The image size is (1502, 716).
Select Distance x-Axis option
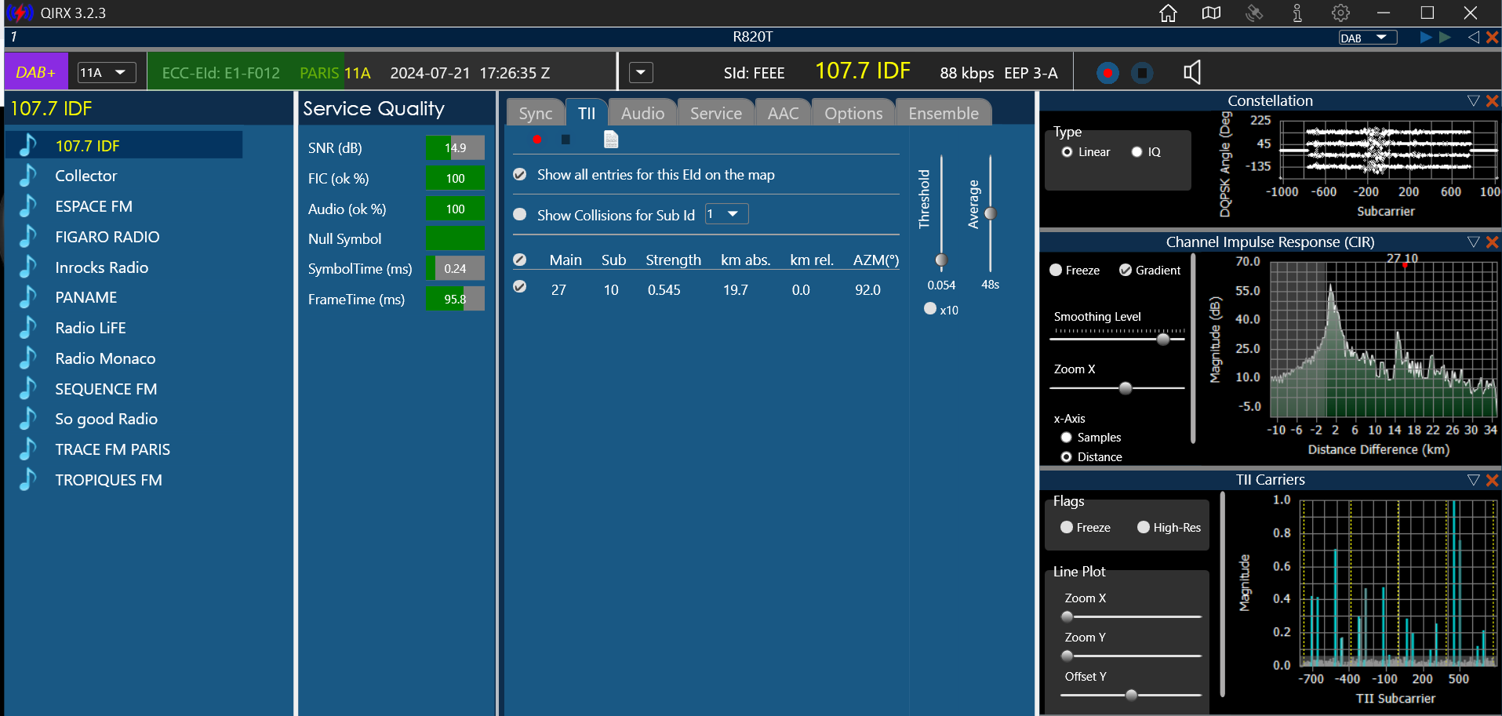point(1066,457)
